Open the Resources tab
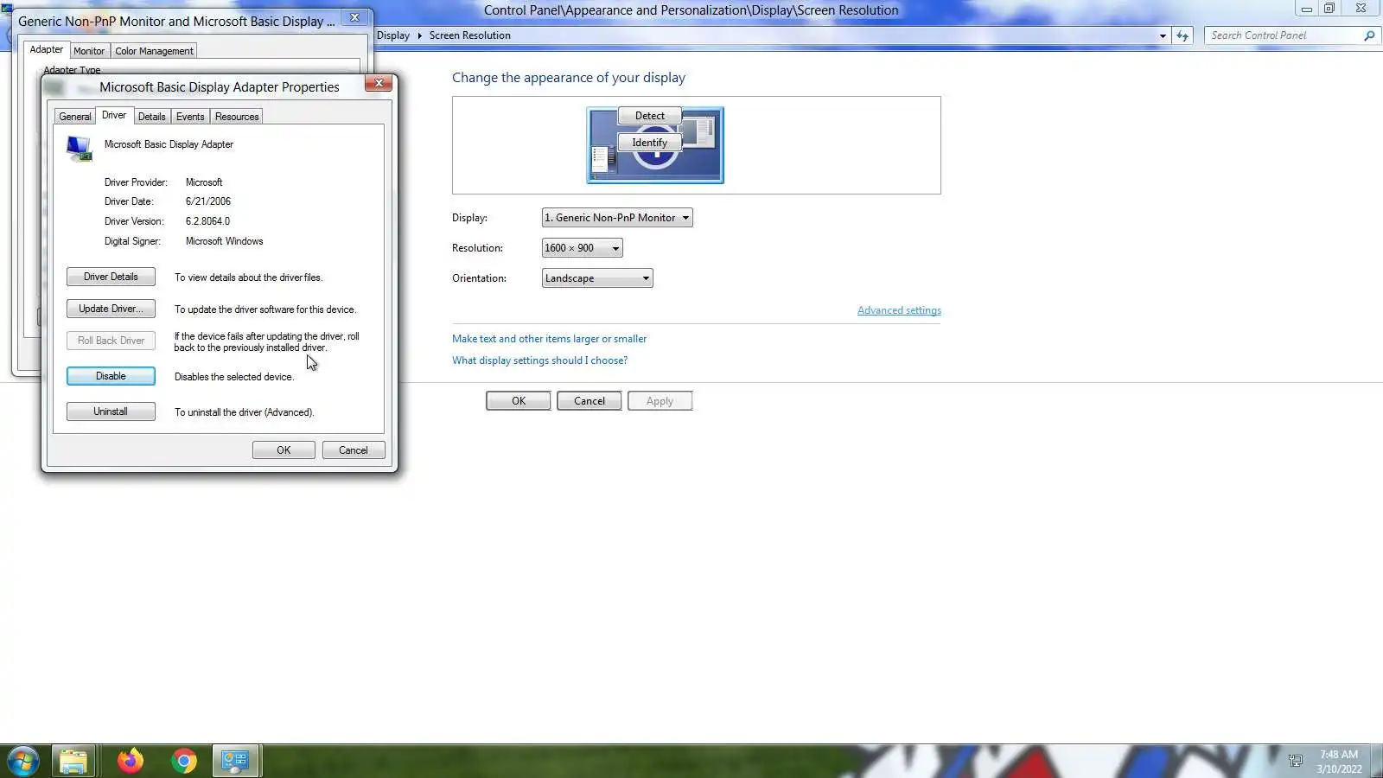Image resolution: width=1383 pixels, height=778 pixels. coord(237,117)
